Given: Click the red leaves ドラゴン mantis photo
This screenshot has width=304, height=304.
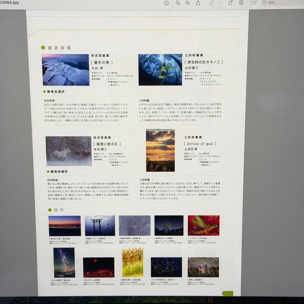Looking at the screenshot, I should pos(204,225).
